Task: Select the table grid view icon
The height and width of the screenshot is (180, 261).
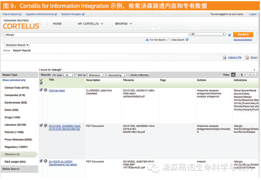Action: [233, 75]
